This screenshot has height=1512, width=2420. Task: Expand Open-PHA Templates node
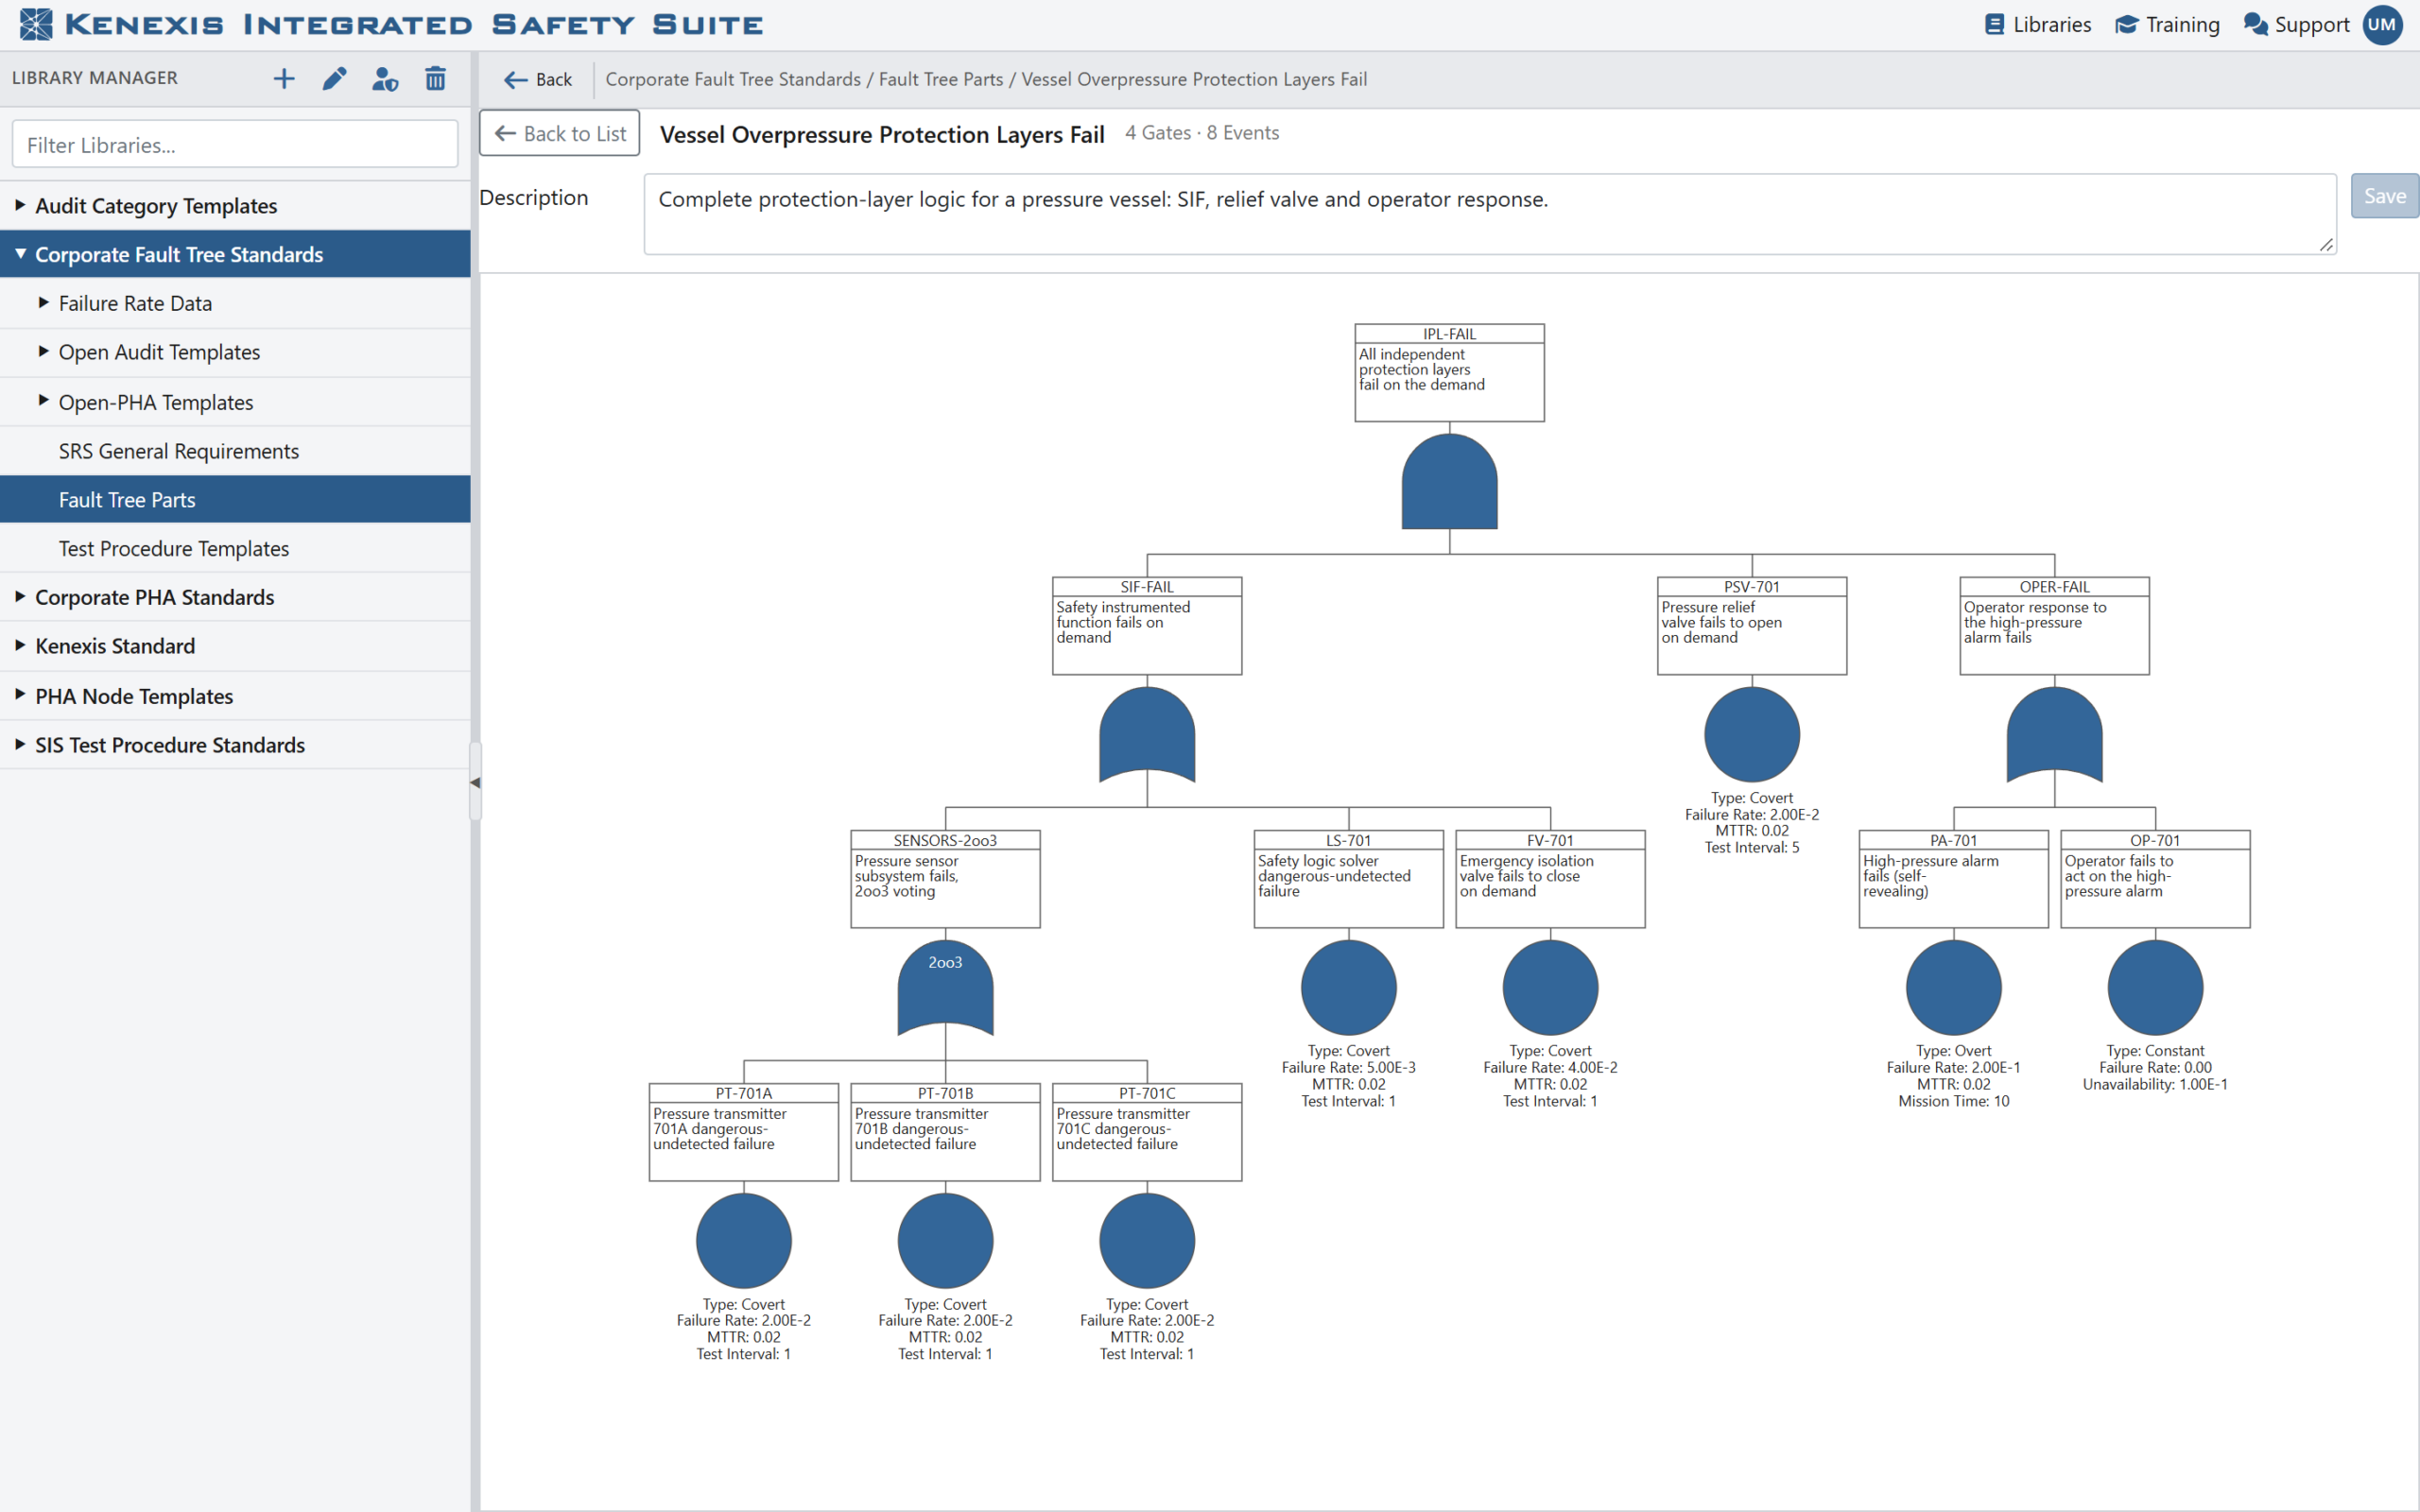pyautogui.click(x=43, y=401)
